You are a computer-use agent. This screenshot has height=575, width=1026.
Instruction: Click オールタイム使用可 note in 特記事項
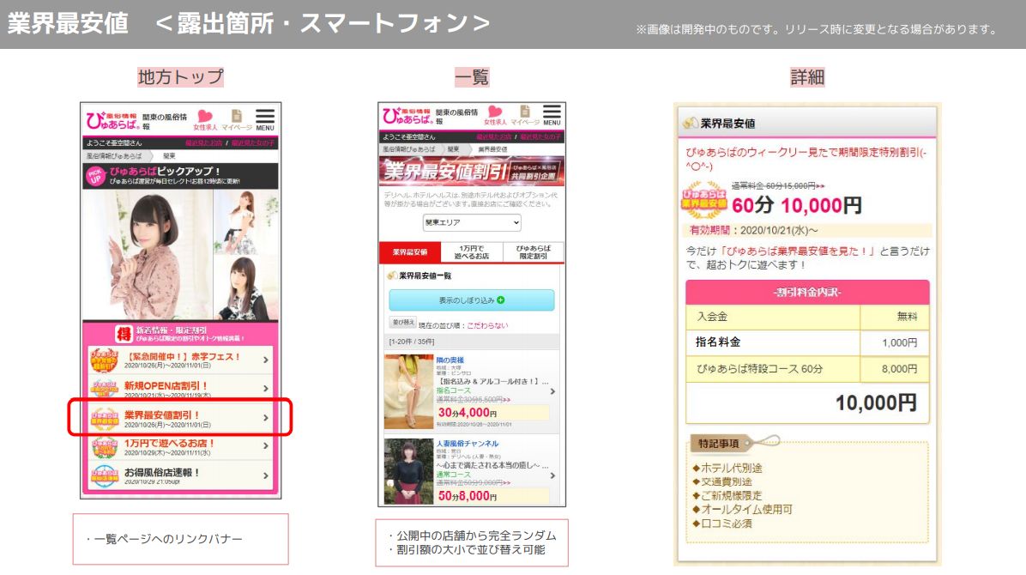click(x=742, y=509)
